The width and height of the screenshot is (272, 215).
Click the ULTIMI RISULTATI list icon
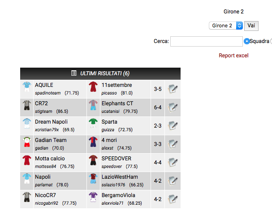point(74,73)
